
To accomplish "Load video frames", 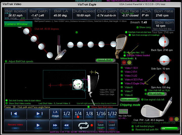I will [x=112, y=125].
